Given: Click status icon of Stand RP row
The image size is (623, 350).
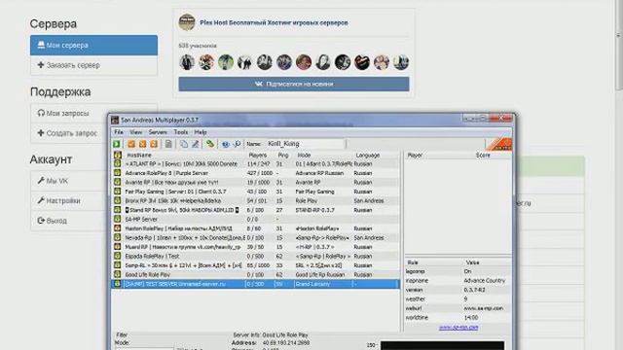Looking at the screenshot, I should coord(117,210).
